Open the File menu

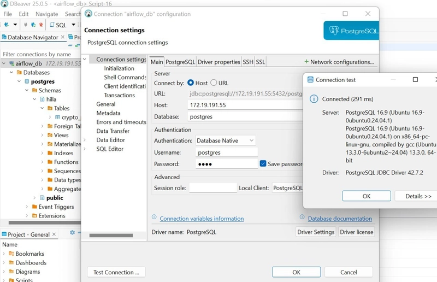8,14
